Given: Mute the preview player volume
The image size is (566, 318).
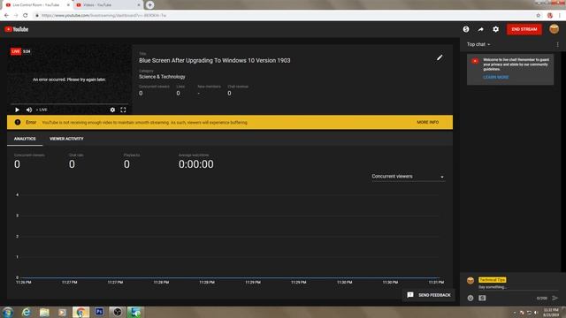Looking at the screenshot, I should point(29,110).
